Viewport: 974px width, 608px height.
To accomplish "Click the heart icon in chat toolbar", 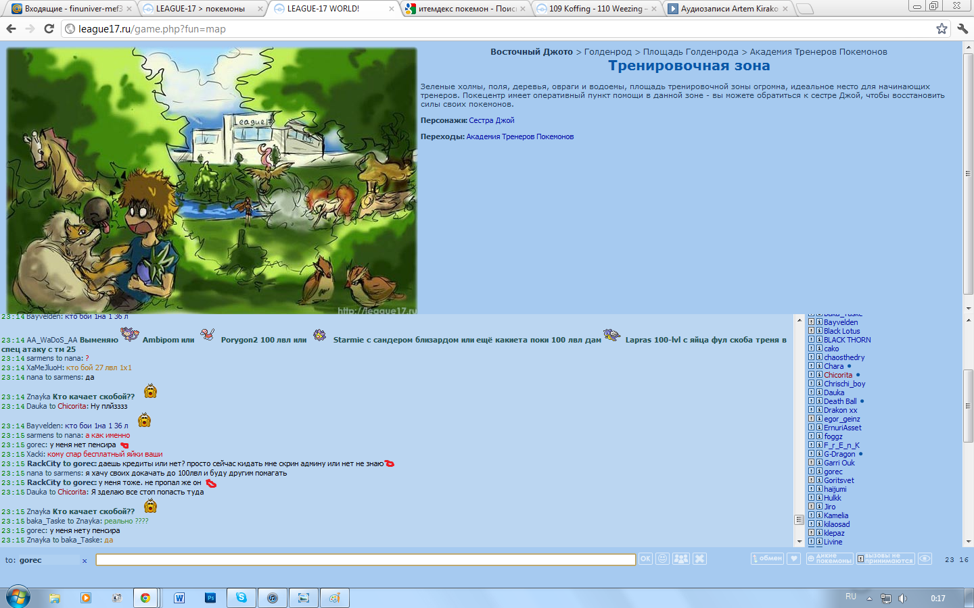I will coord(794,559).
